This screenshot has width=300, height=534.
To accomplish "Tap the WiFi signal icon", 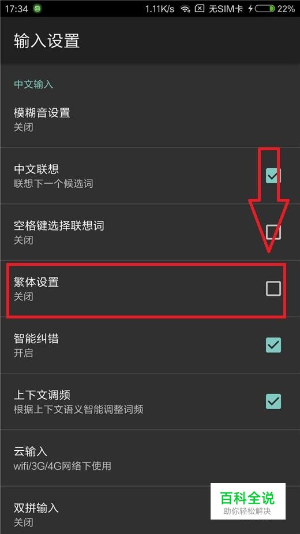I will tap(185, 9).
